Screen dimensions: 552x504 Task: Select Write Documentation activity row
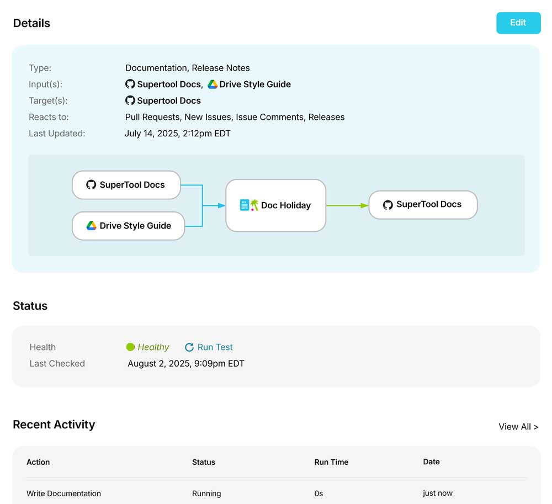tap(277, 494)
